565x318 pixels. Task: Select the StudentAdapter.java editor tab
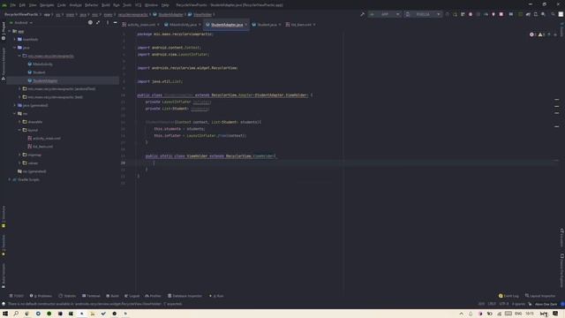(x=227, y=25)
